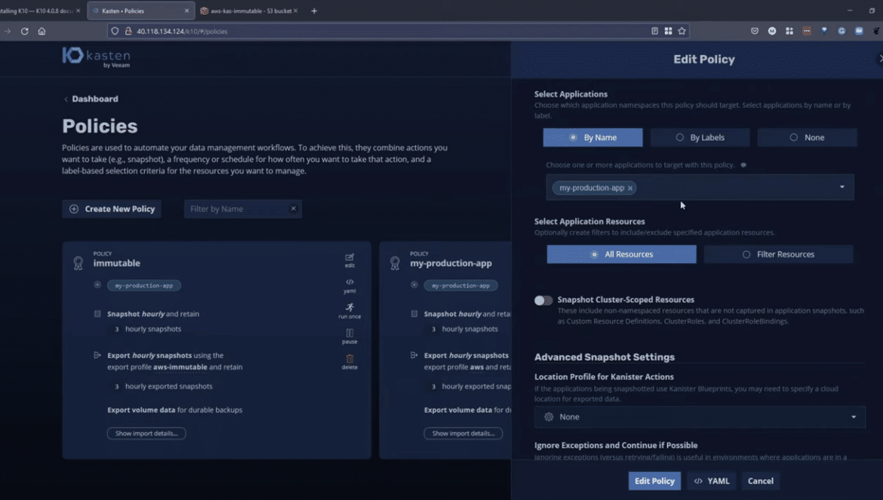Open a new browser tab
Viewport: 883px width, 500px height.
point(314,11)
